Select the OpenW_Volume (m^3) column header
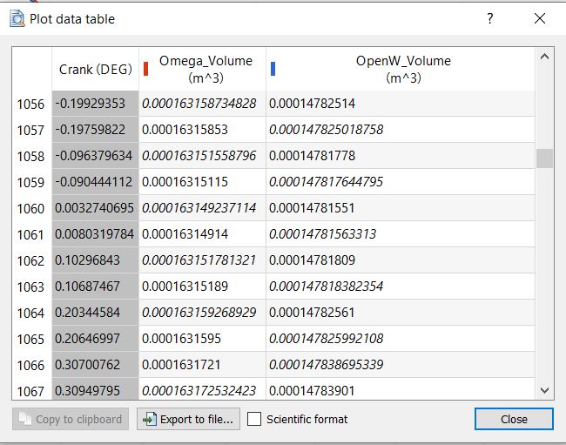The height and width of the screenshot is (445, 566). 401,69
